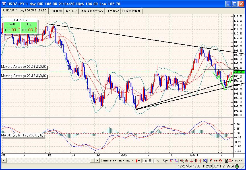Click the vertical 1:1 scale icon
The width and height of the screenshot is (246, 170).
(x=211, y=161)
